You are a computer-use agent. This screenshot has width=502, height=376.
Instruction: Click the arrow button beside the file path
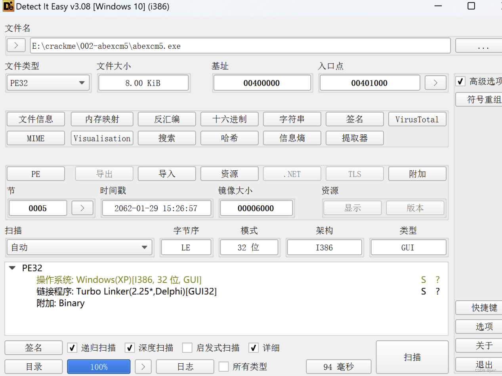point(16,45)
